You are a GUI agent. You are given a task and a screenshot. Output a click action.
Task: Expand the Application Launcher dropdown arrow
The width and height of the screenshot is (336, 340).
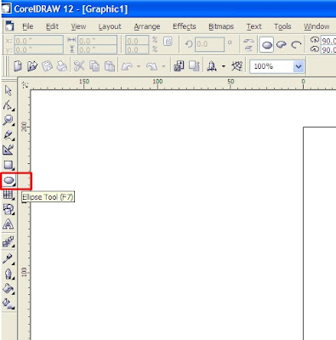[x=224, y=66]
